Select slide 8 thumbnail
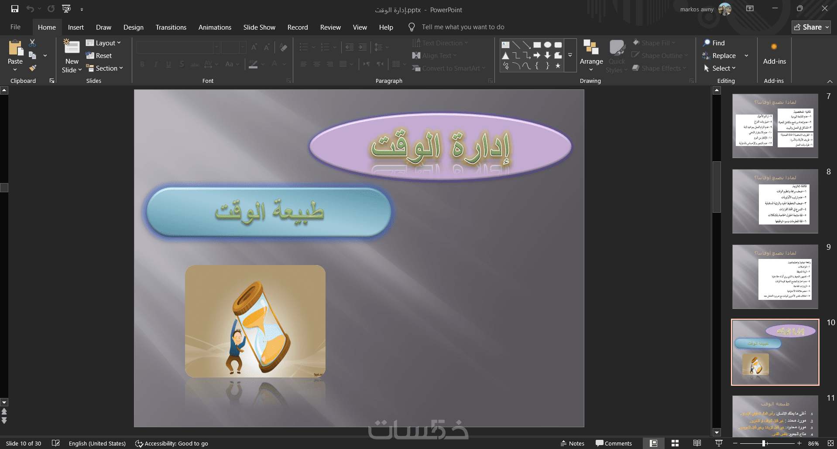Image resolution: width=837 pixels, height=449 pixels. pos(775,201)
